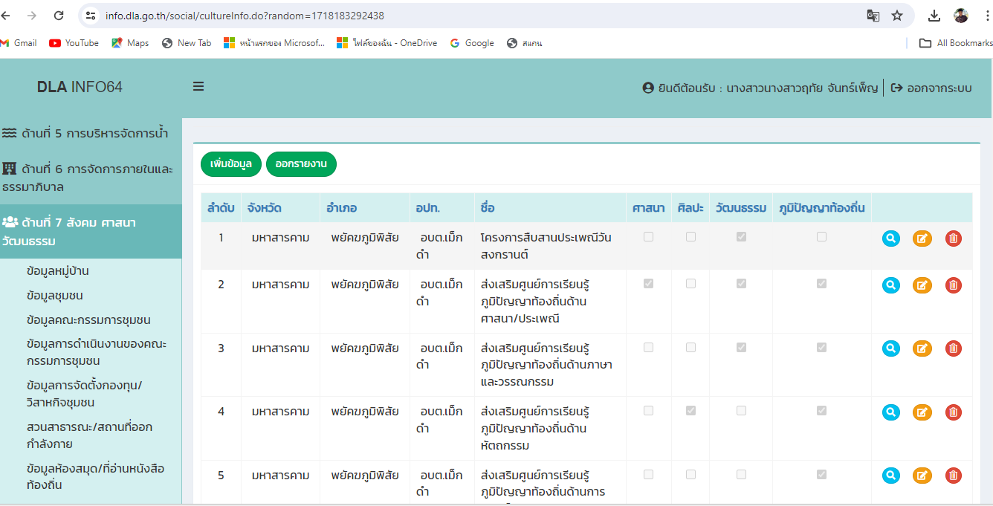This screenshot has height=506, width=993.
Task: Select ข้อมูลการดำเนินงานของคณะกรรมการชุมชน in the sidebar
Action: click(x=97, y=353)
